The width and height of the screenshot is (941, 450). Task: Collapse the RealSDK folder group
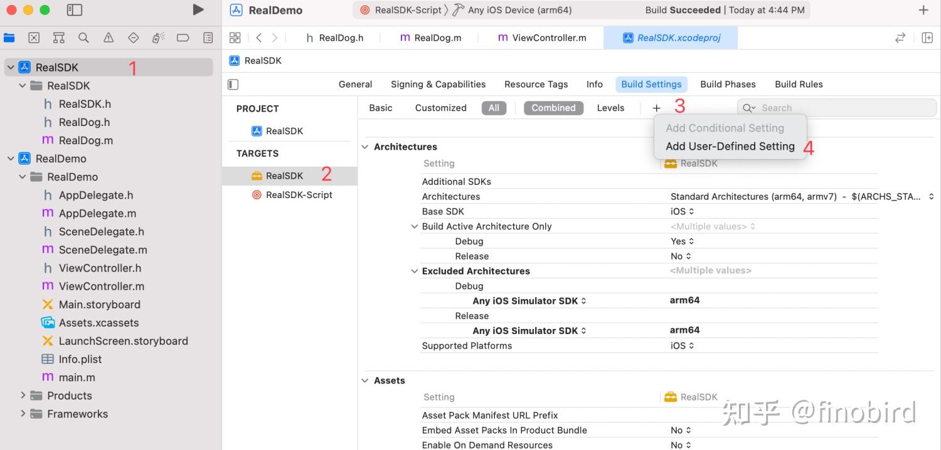click(23, 85)
